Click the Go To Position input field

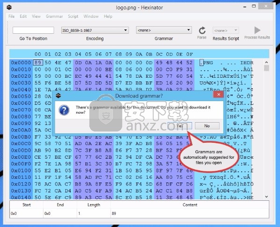[x=33, y=30]
